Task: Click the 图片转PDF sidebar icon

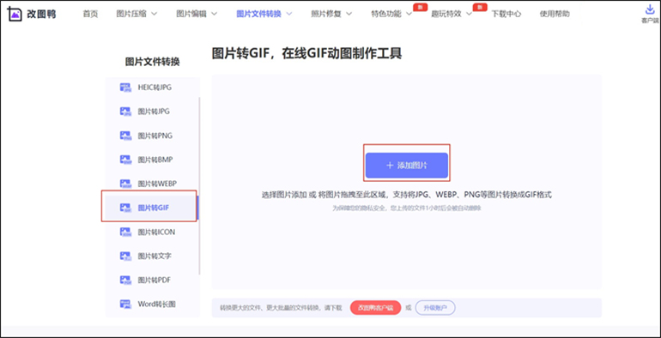Action: tap(125, 280)
